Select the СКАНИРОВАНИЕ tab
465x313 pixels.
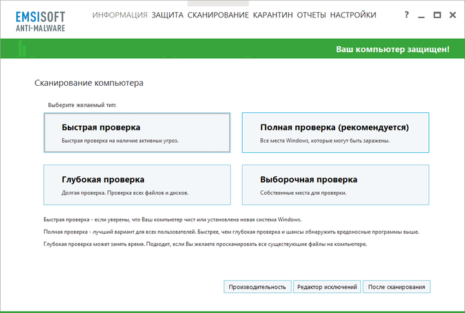pos(218,15)
